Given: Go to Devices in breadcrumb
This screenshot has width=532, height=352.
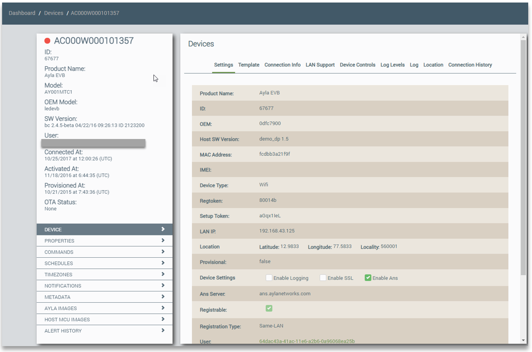Looking at the screenshot, I should (54, 13).
